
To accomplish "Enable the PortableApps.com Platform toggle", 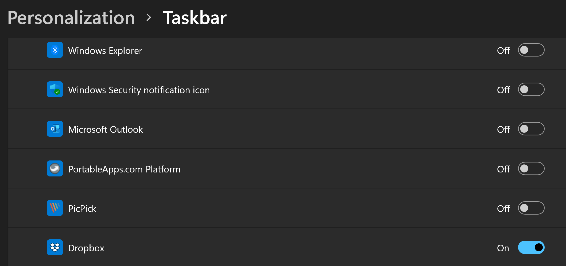I will click(x=531, y=168).
